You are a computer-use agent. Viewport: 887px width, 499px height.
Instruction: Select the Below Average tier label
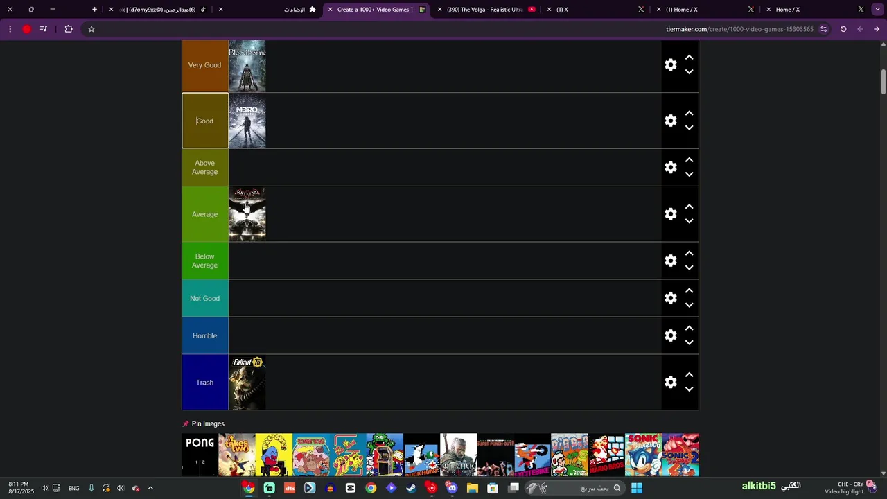click(x=204, y=261)
